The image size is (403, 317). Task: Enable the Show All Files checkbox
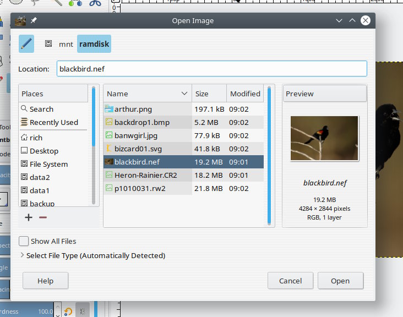tap(24, 241)
